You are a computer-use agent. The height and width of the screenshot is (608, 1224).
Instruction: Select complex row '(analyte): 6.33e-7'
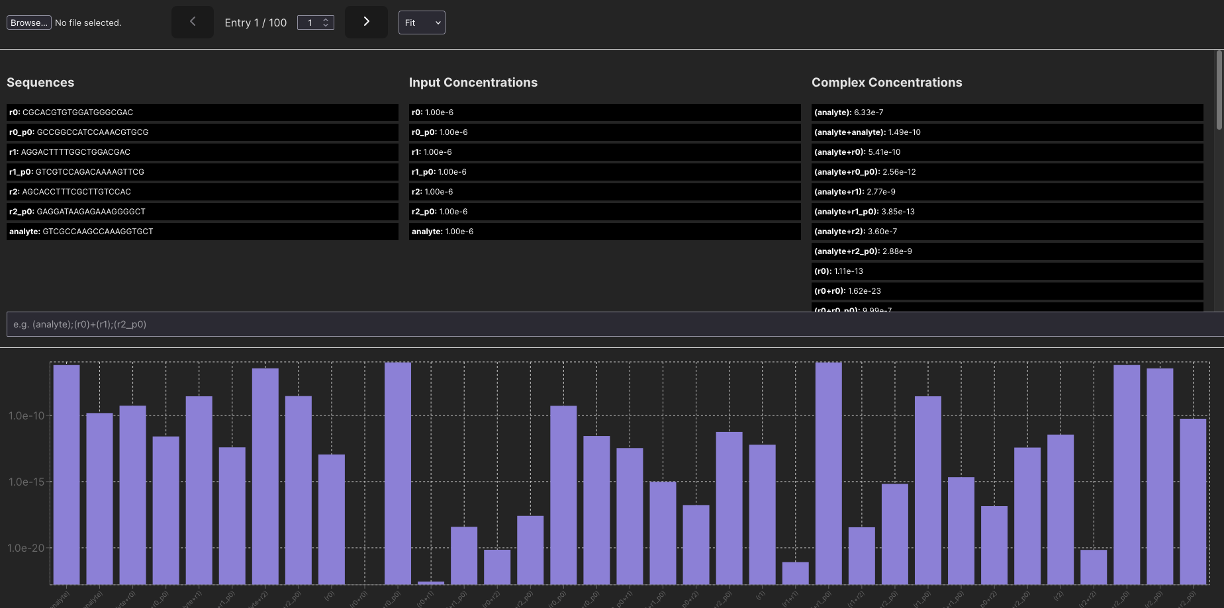tap(1008, 112)
